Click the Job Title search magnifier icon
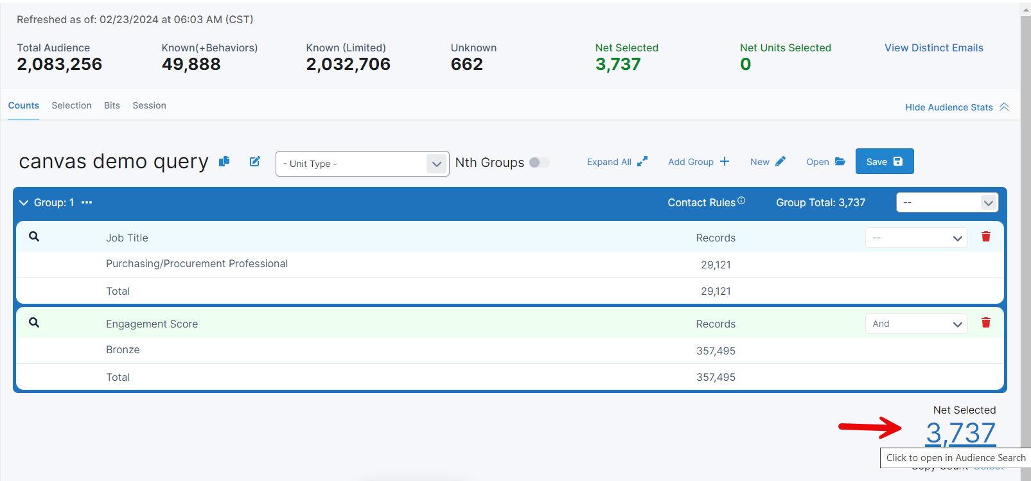 (34, 236)
